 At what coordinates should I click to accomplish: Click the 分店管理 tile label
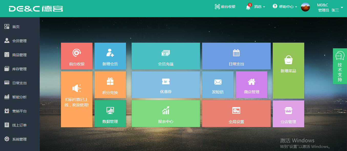click(288, 122)
